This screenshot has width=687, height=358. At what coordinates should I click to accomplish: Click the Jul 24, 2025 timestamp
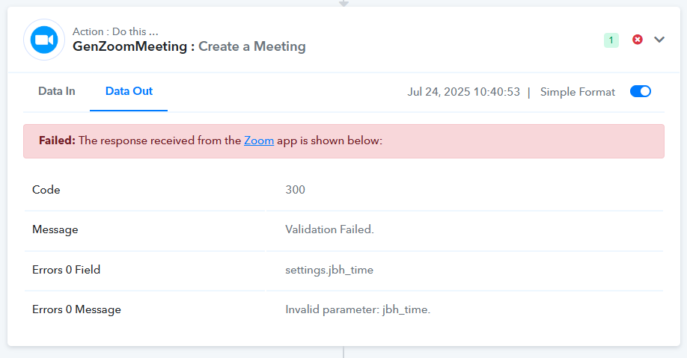[463, 92]
